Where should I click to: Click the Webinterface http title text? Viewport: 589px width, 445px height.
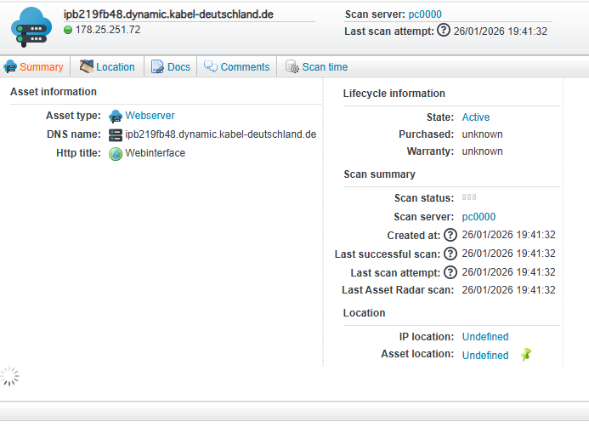(156, 153)
